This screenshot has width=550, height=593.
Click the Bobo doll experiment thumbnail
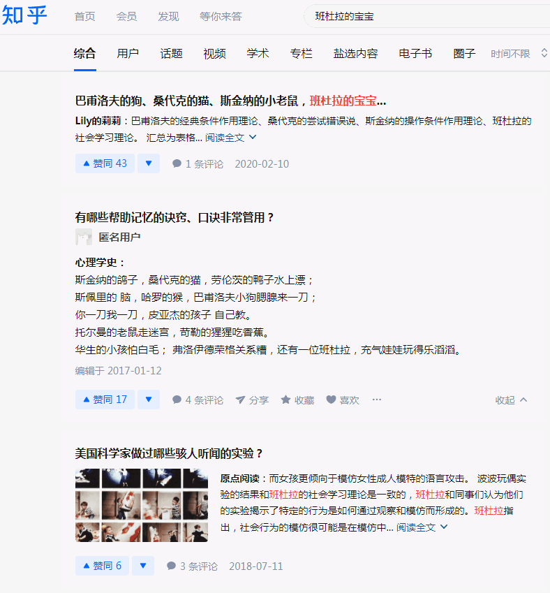[142, 505]
